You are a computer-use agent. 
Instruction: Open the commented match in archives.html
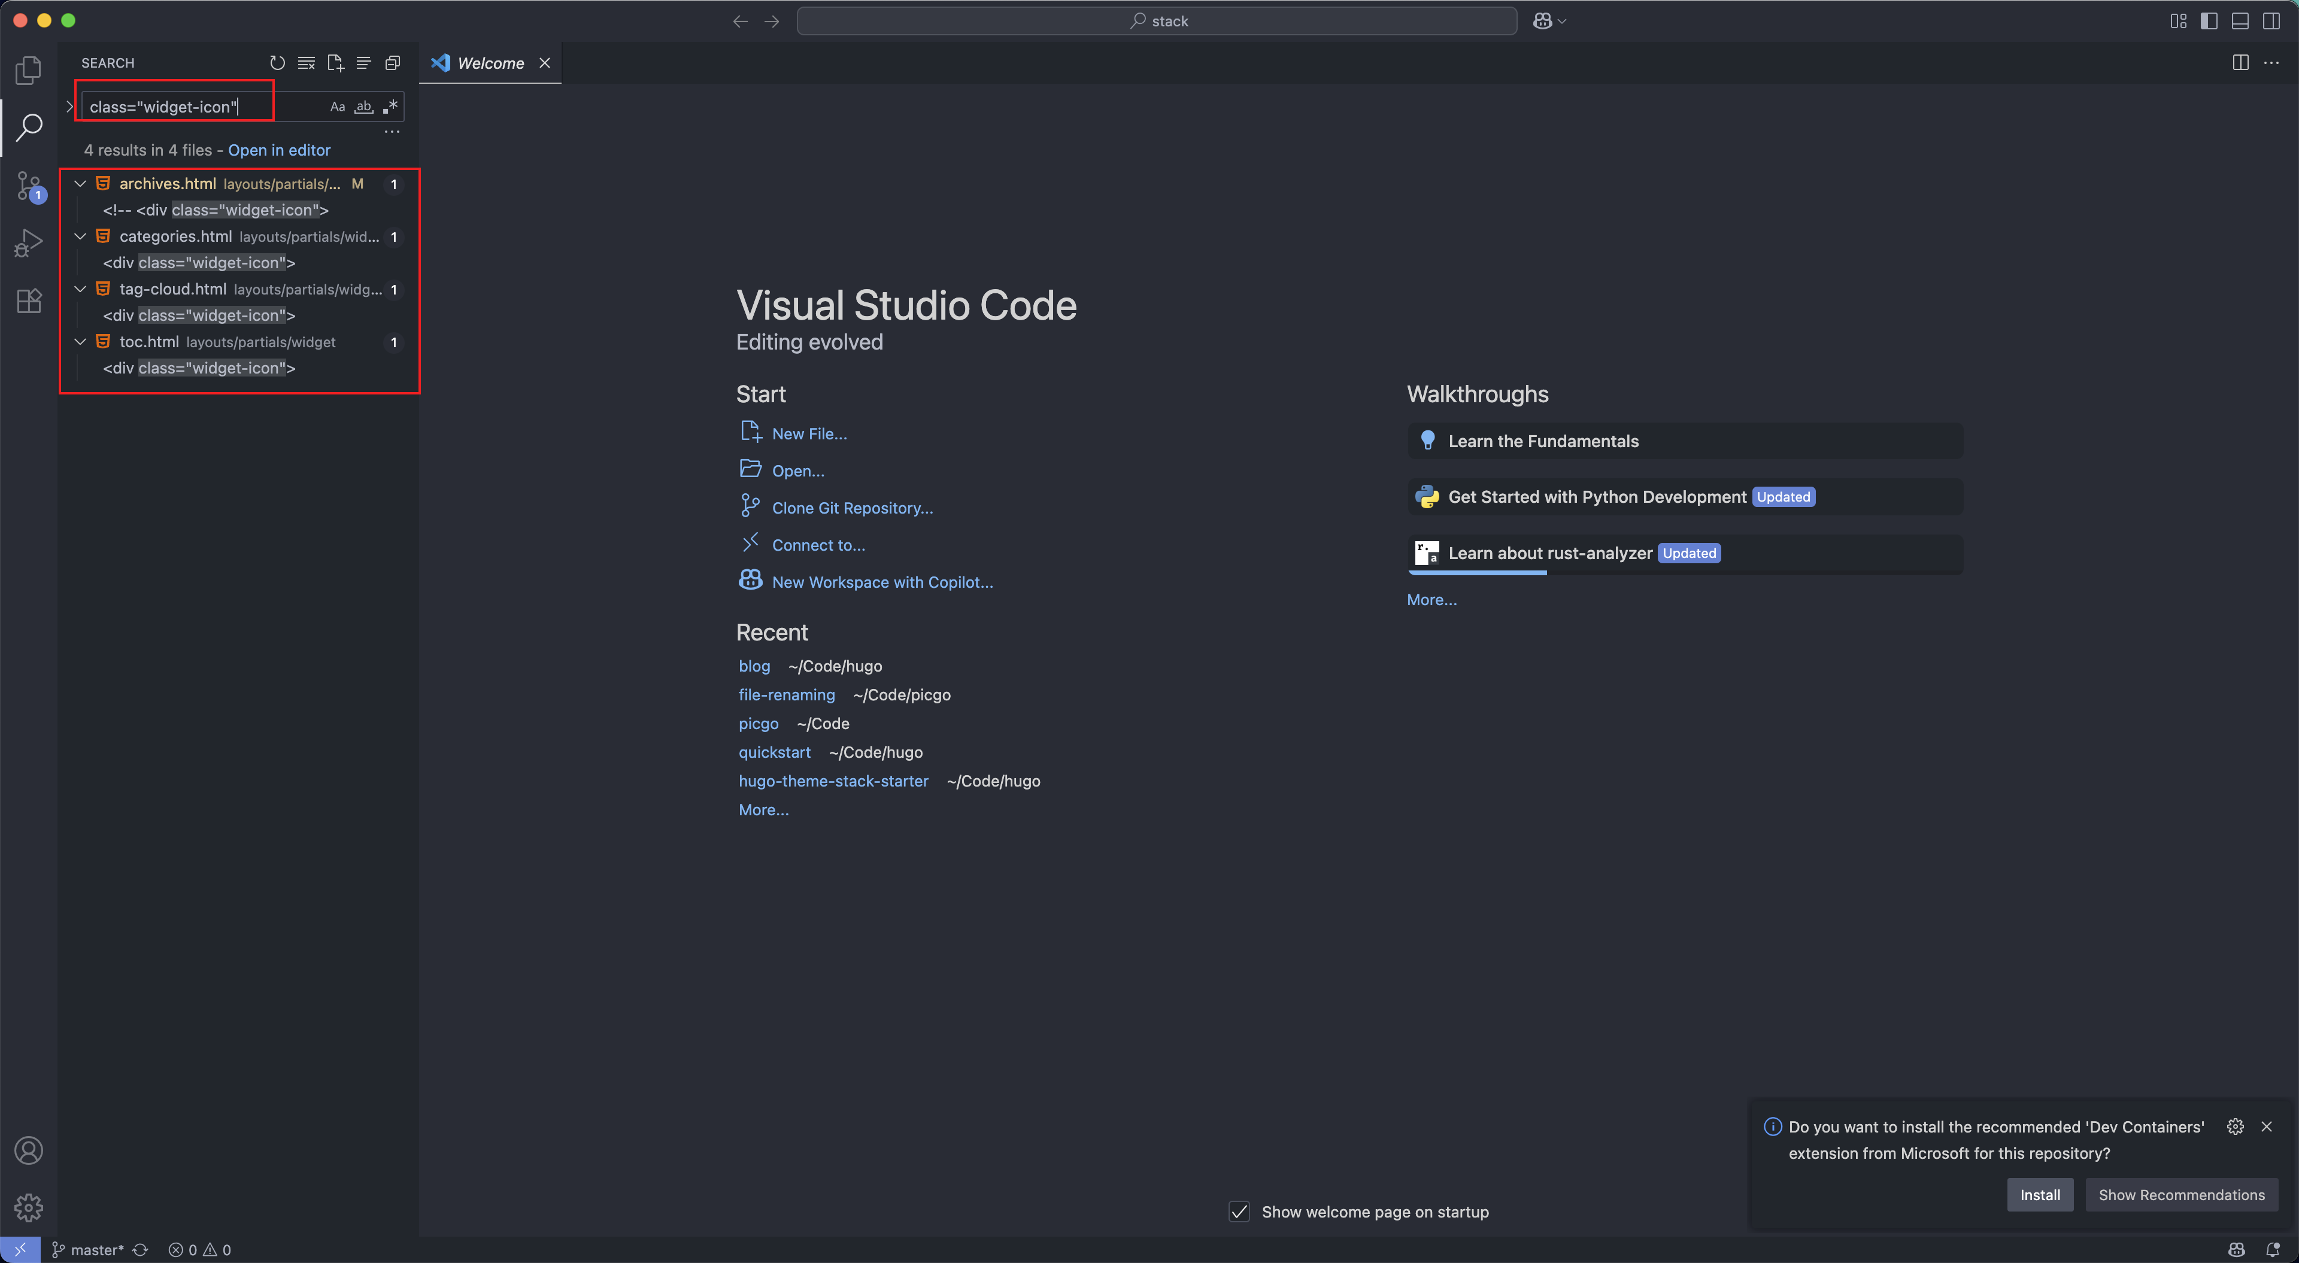(x=215, y=210)
